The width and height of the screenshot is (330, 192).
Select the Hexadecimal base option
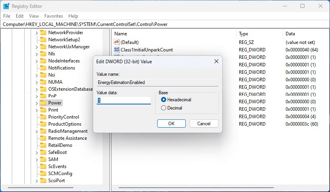coord(163,100)
